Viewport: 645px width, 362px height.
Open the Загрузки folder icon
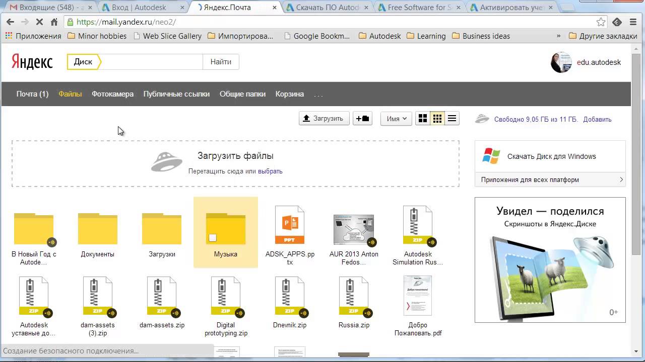pos(162,229)
